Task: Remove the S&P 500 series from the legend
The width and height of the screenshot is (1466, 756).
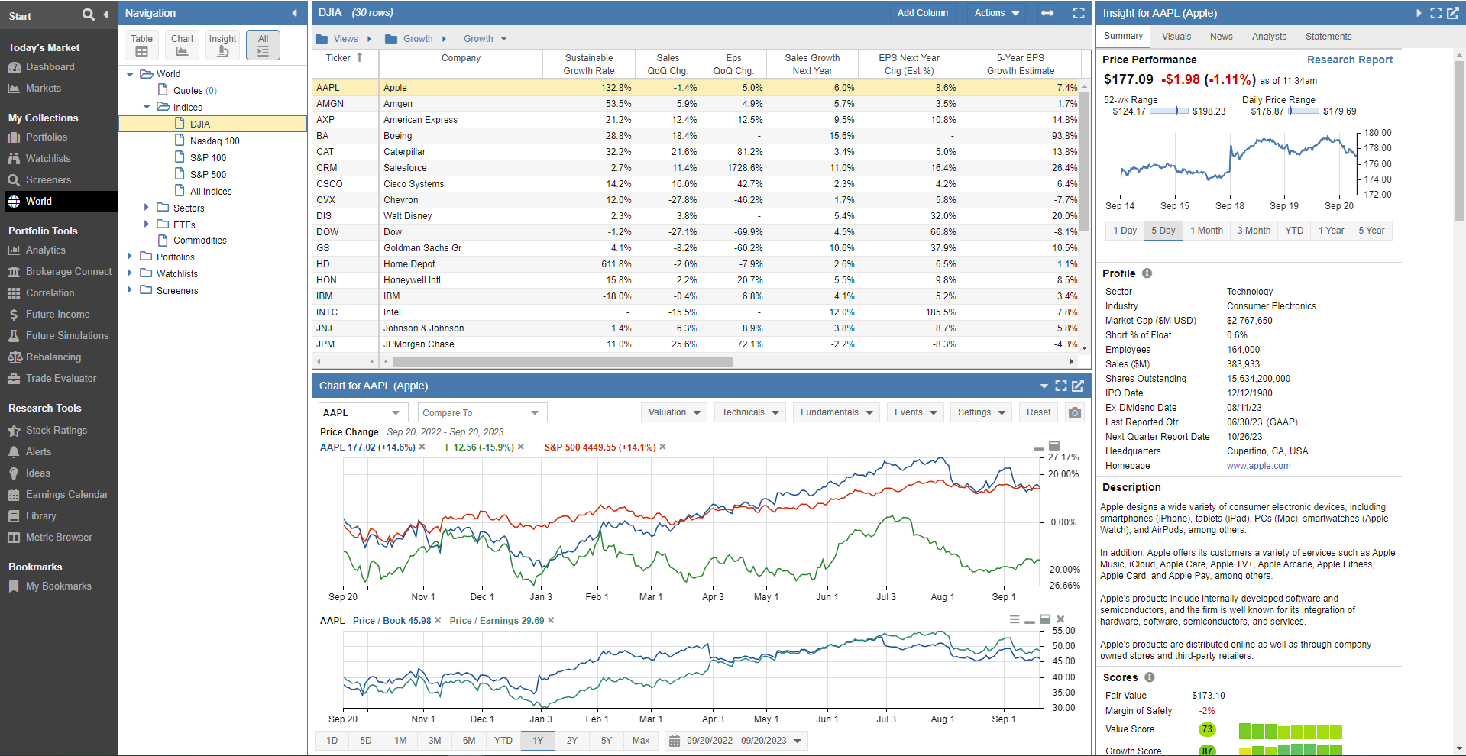Action: click(x=663, y=447)
